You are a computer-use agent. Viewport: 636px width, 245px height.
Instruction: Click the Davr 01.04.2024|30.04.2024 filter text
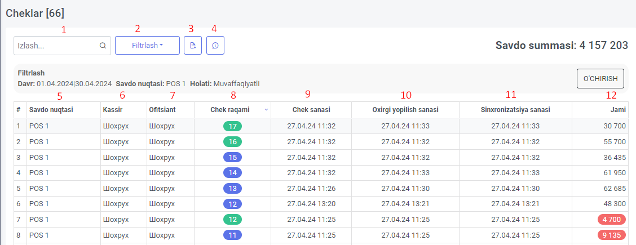click(x=65, y=84)
